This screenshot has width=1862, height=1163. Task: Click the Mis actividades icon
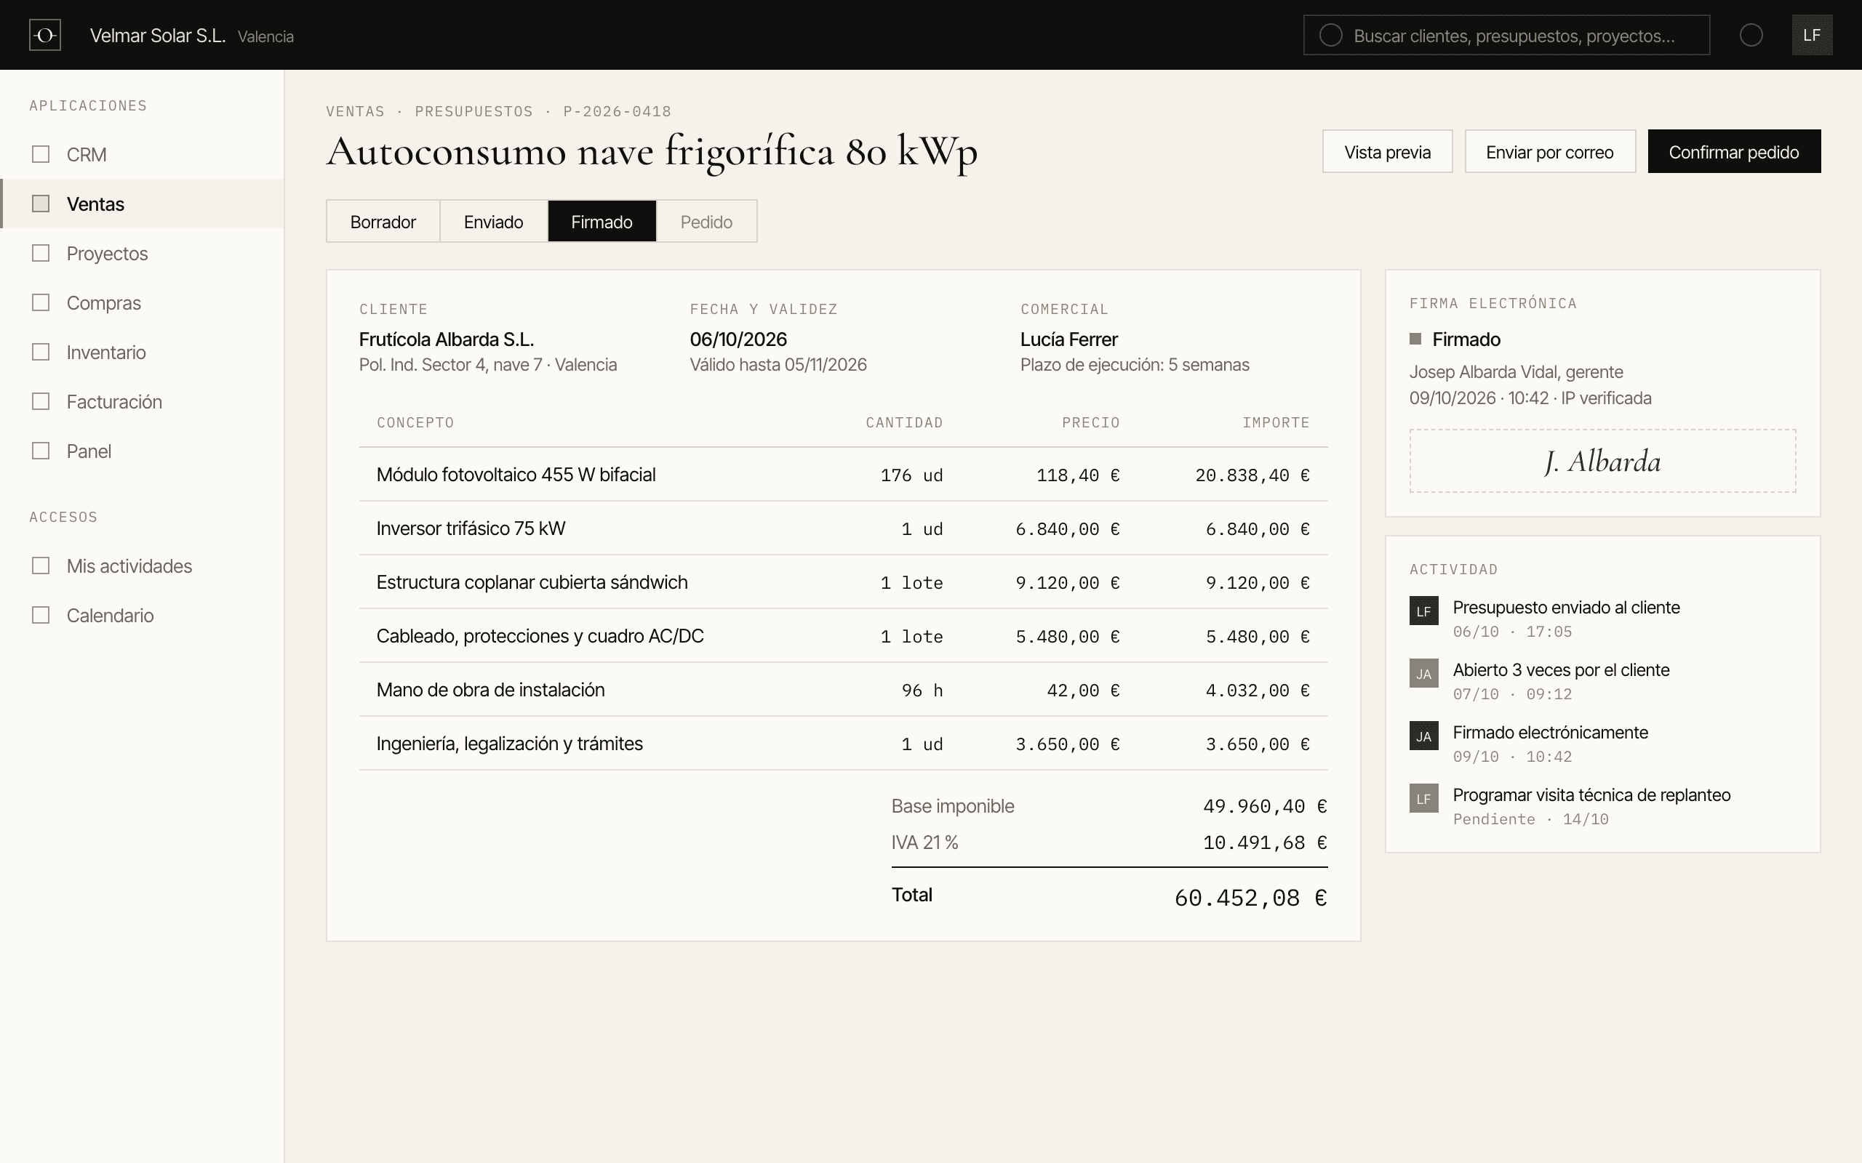tap(41, 566)
